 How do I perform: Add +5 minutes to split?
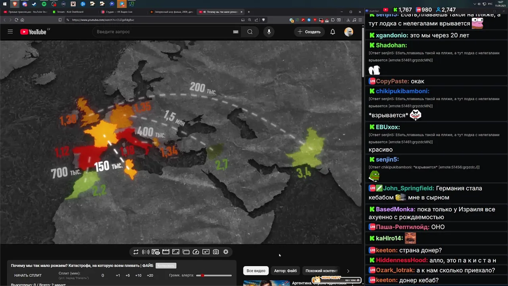coord(128,275)
